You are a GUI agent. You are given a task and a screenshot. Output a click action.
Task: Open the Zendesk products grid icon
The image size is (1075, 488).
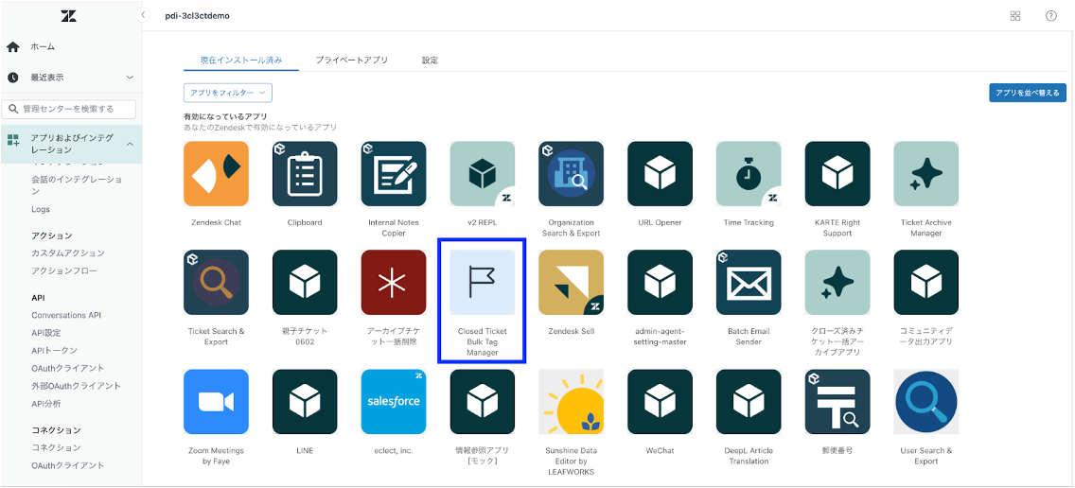click(1015, 16)
